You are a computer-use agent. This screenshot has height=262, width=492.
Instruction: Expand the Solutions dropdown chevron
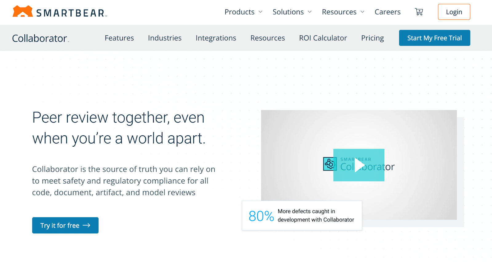(310, 12)
